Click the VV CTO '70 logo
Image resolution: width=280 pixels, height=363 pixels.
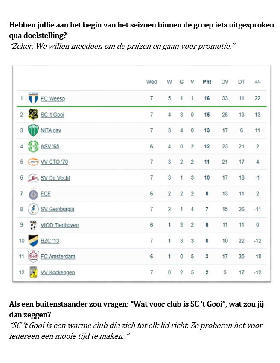tap(33, 162)
